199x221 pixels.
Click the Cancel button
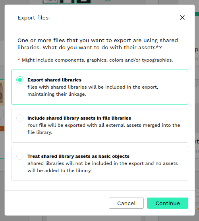click(126, 203)
